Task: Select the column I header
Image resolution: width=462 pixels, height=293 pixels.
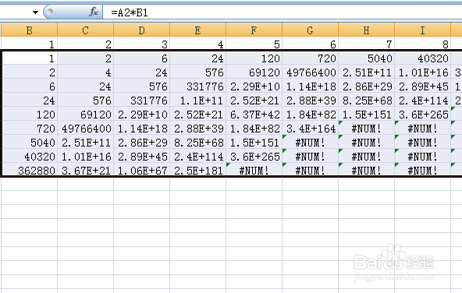Action: (422, 30)
